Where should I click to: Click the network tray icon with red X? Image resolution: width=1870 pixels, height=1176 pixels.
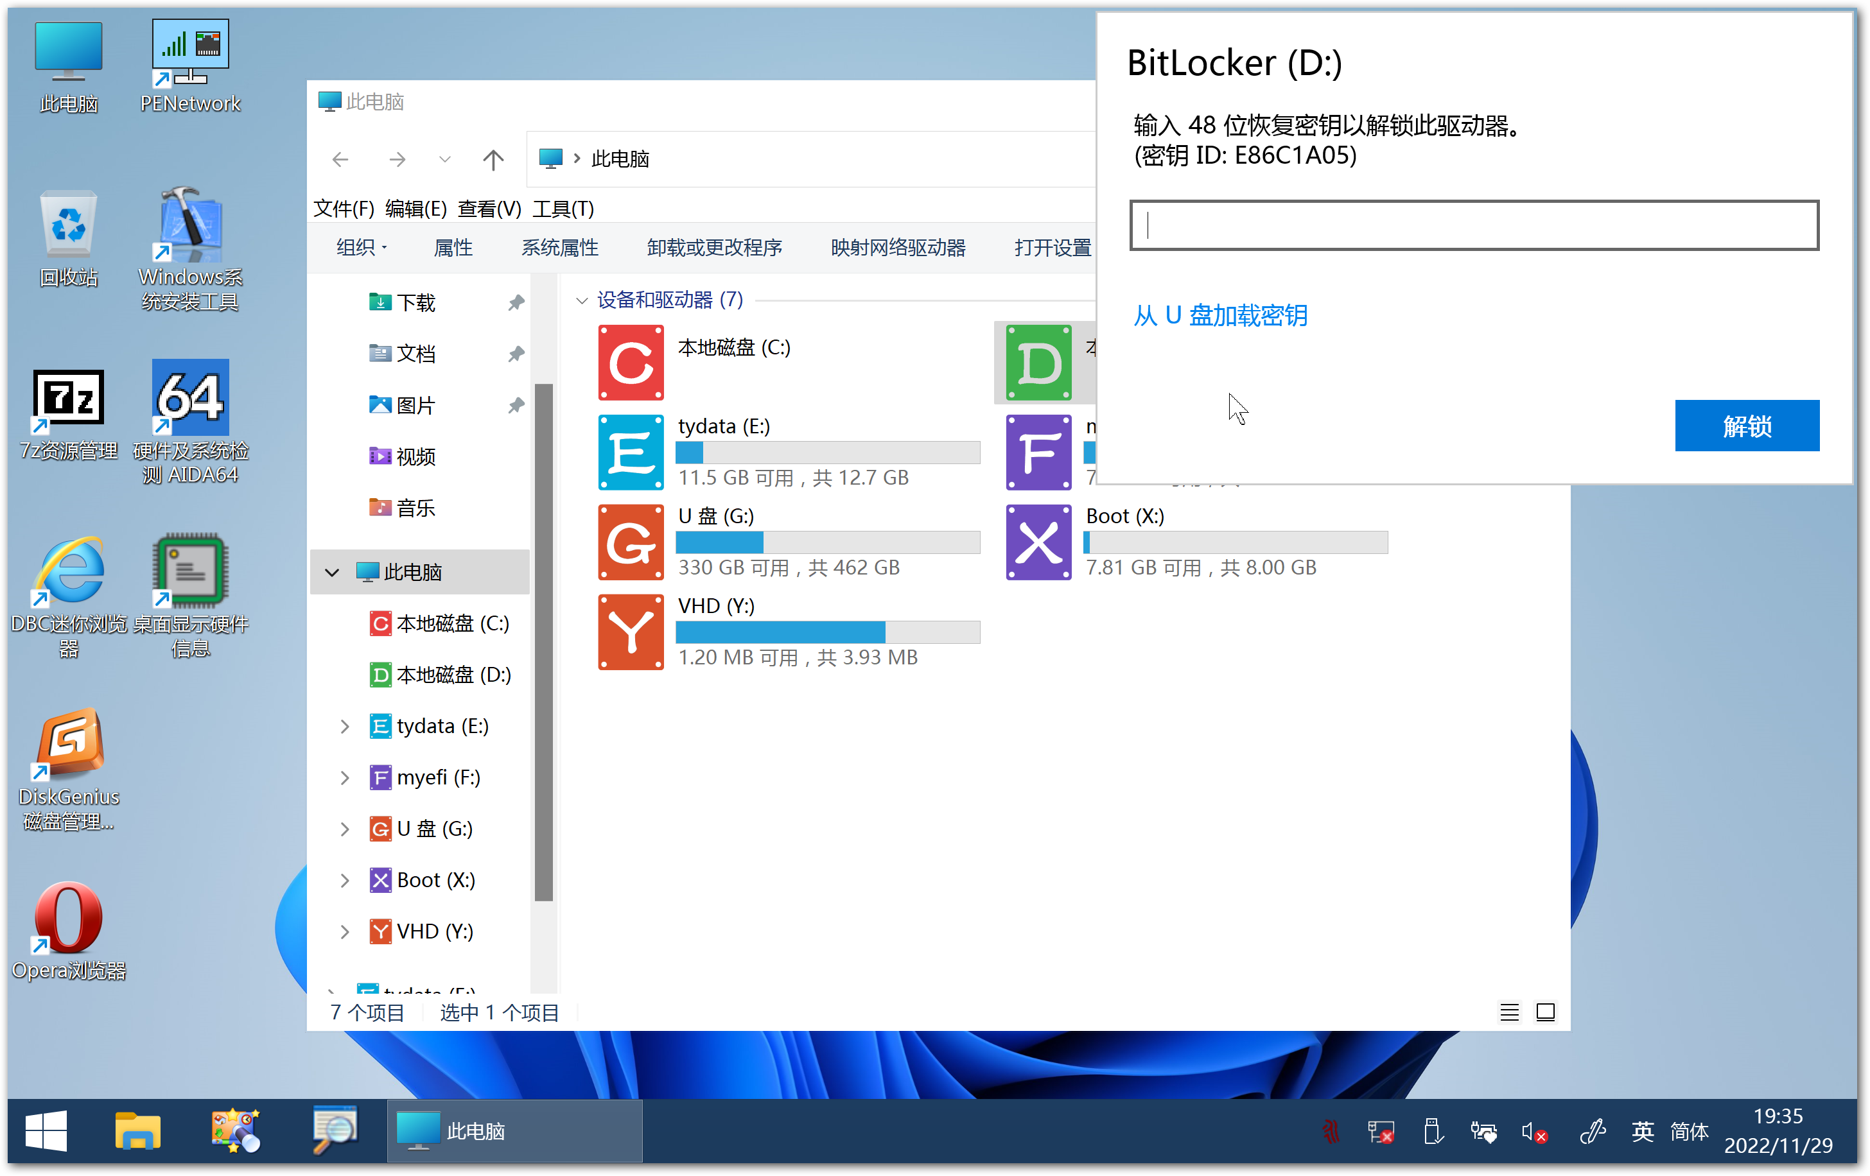tap(1381, 1132)
